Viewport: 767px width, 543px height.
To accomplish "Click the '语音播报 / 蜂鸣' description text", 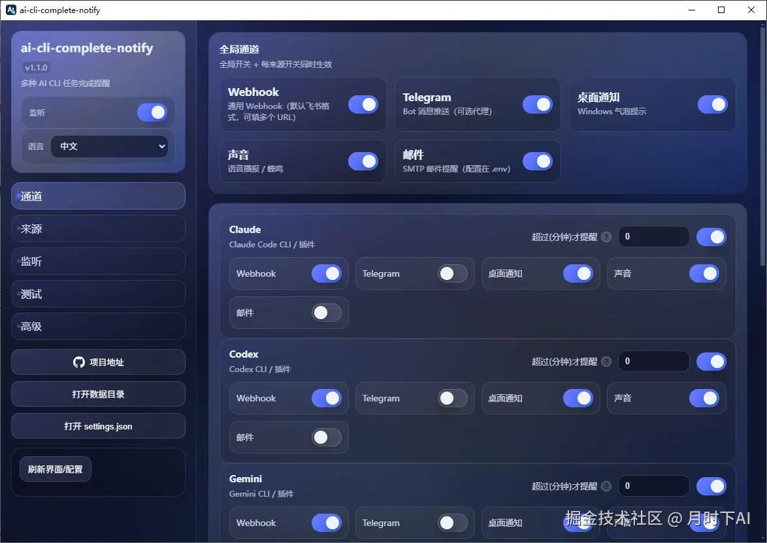I will pos(255,169).
